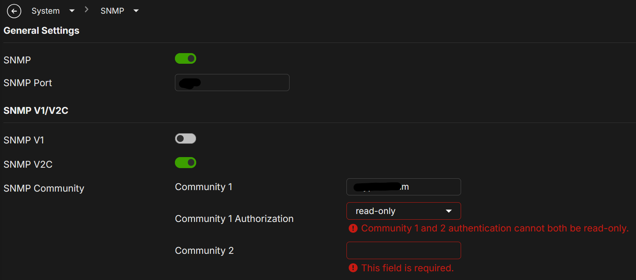The width and height of the screenshot is (636, 280).
Task: Click the breadcrumb chevron separator icon
Action: (x=87, y=9)
